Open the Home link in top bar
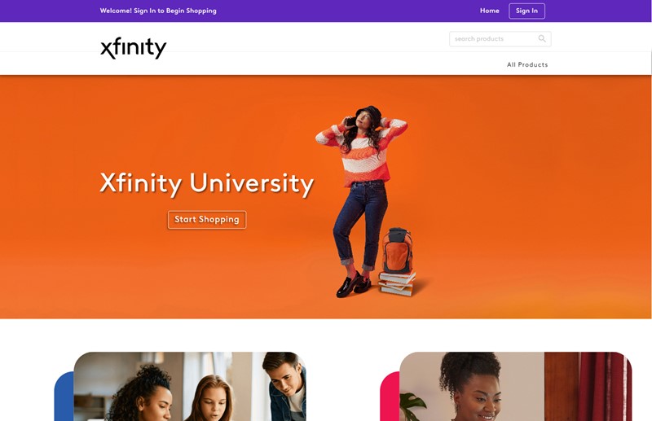The height and width of the screenshot is (421, 652). [x=490, y=11]
